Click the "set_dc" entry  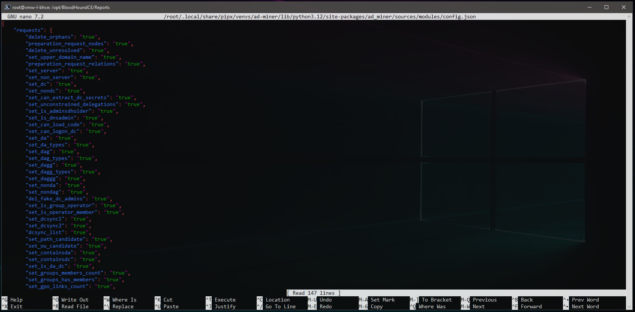pyautogui.click(x=51, y=84)
